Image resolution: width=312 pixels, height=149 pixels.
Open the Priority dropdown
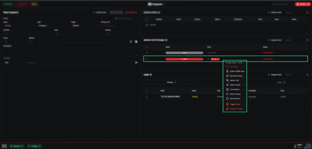tap(121, 34)
